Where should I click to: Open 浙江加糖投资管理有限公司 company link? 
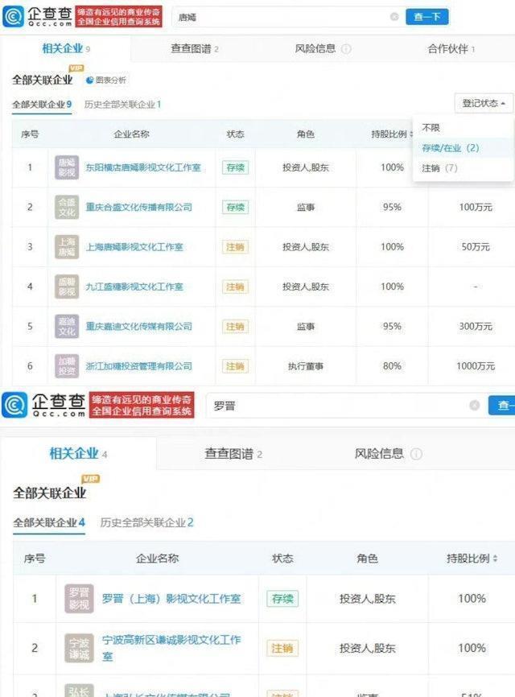point(138,366)
